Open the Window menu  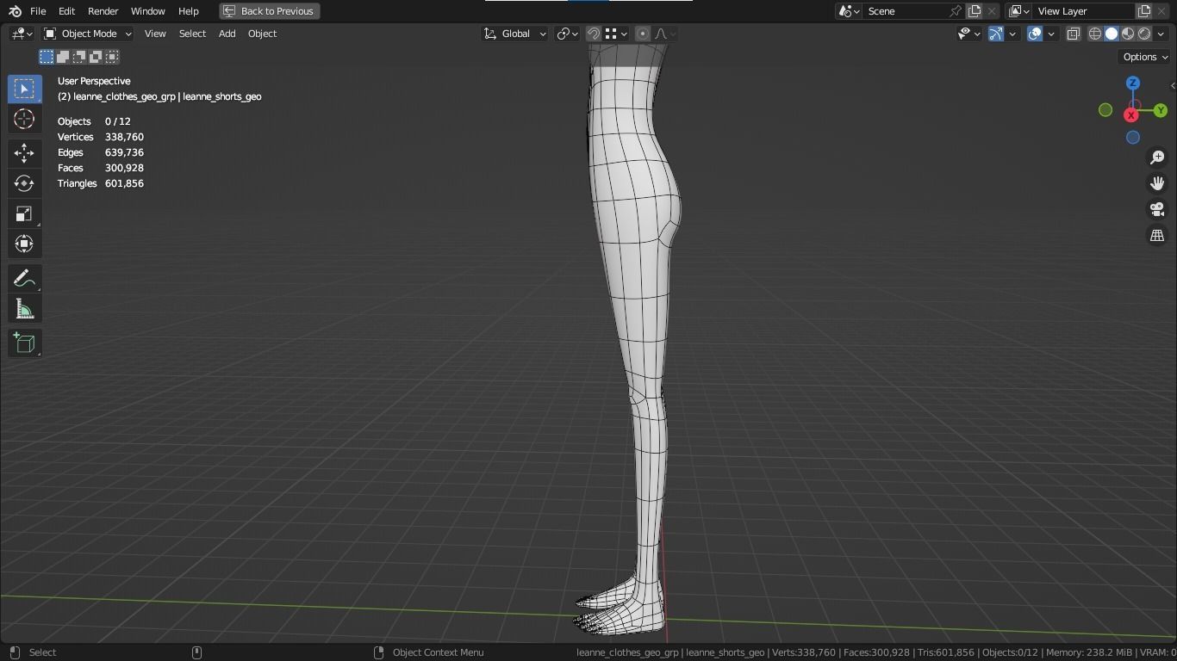[x=147, y=11]
